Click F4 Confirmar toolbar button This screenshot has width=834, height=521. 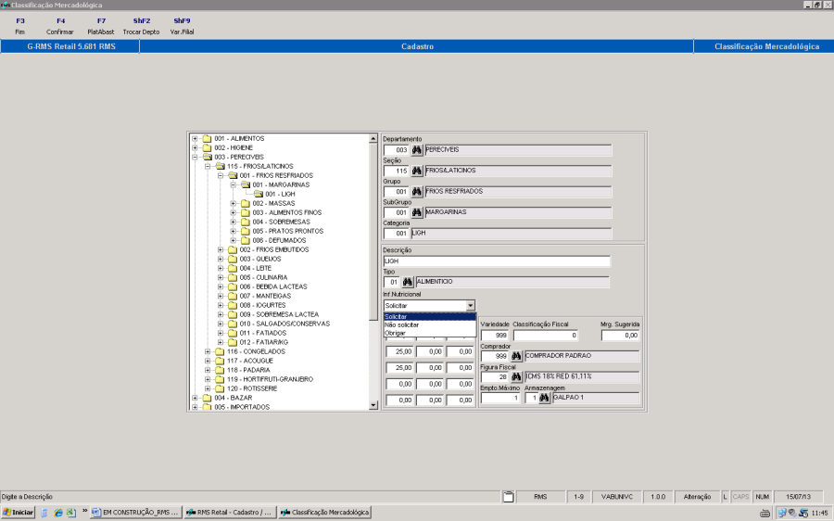pos(60,26)
